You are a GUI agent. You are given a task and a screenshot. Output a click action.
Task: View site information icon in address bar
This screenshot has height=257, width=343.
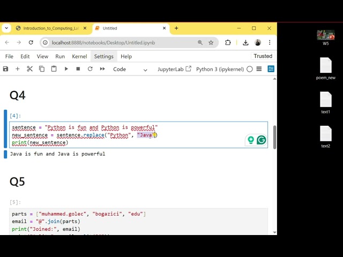(x=45, y=43)
